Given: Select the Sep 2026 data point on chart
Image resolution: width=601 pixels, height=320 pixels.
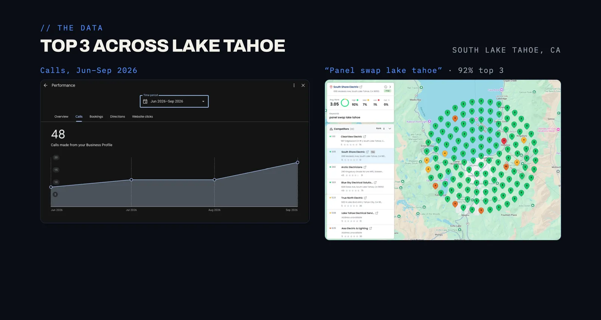Looking at the screenshot, I should click(x=297, y=162).
